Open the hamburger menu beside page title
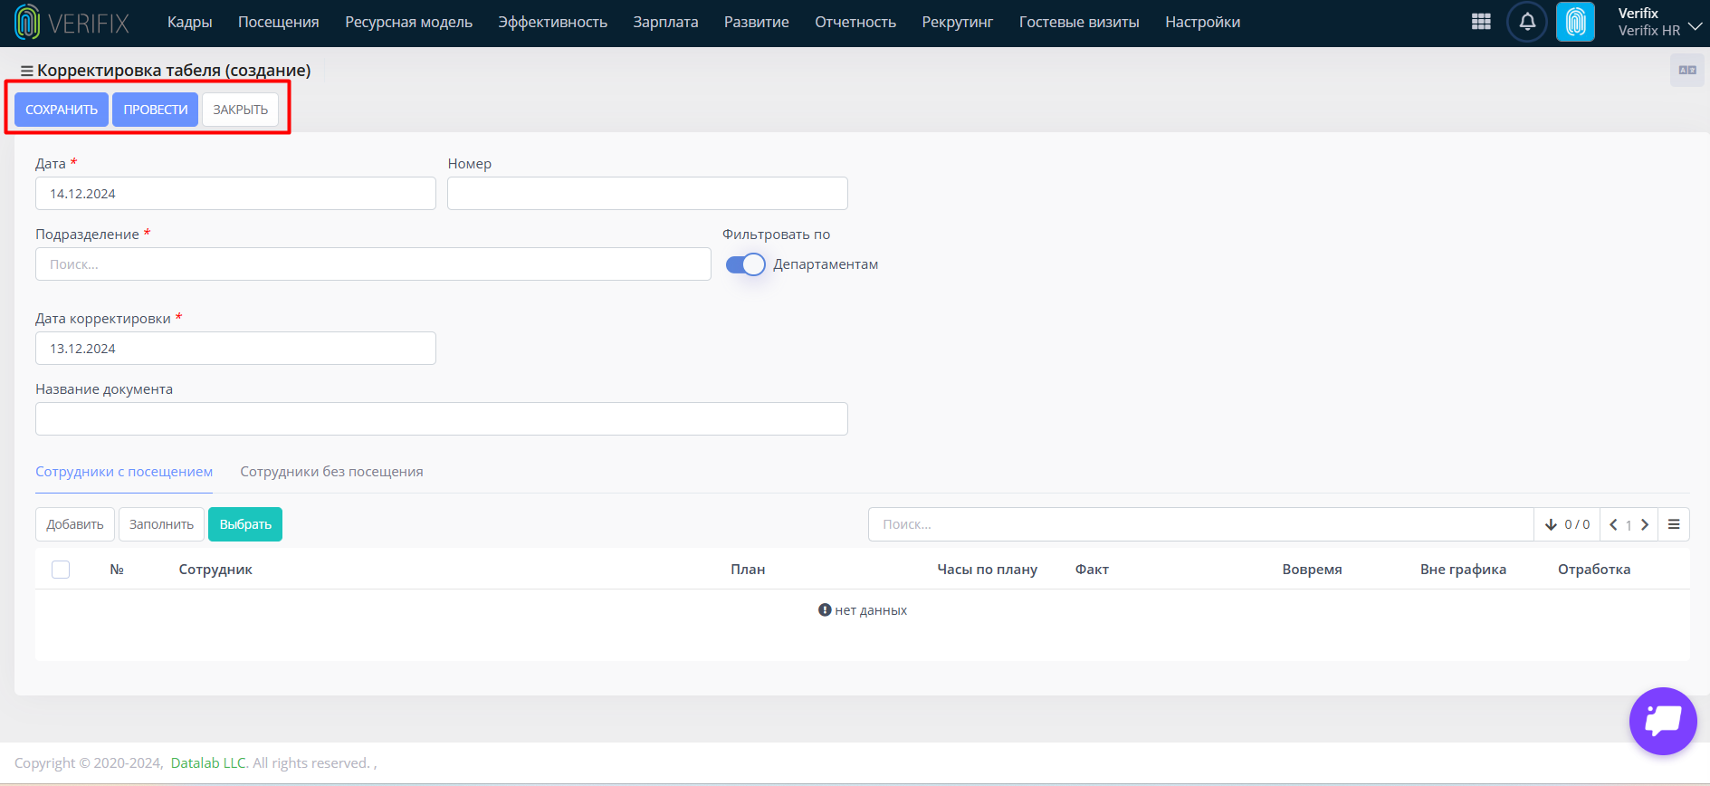 [x=27, y=71]
